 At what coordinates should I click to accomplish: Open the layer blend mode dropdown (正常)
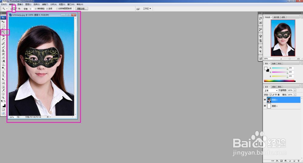coord(271,90)
